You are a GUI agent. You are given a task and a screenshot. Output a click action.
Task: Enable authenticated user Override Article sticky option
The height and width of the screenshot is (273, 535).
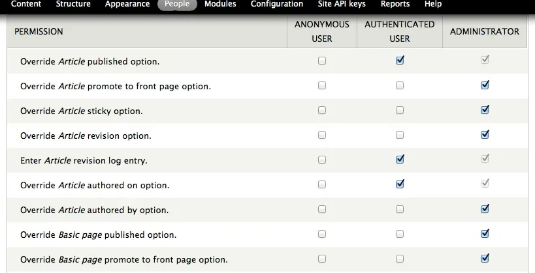click(400, 110)
